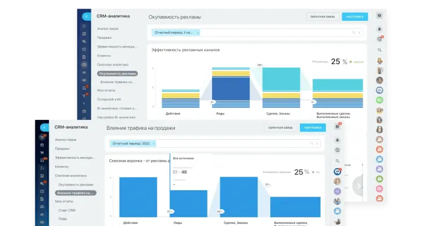The width and height of the screenshot is (430, 226).
Task: Select Мои отчеты in front window menu
Action: [x=64, y=202]
